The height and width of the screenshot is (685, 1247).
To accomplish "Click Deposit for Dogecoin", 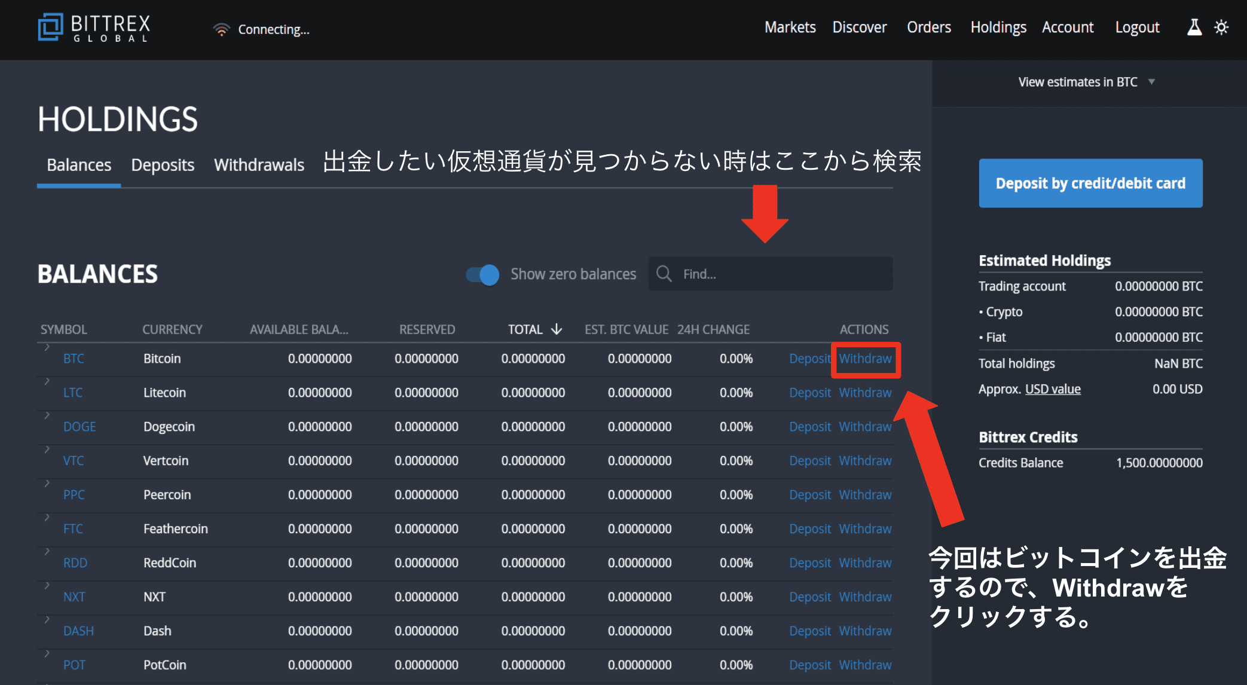I will tap(810, 427).
